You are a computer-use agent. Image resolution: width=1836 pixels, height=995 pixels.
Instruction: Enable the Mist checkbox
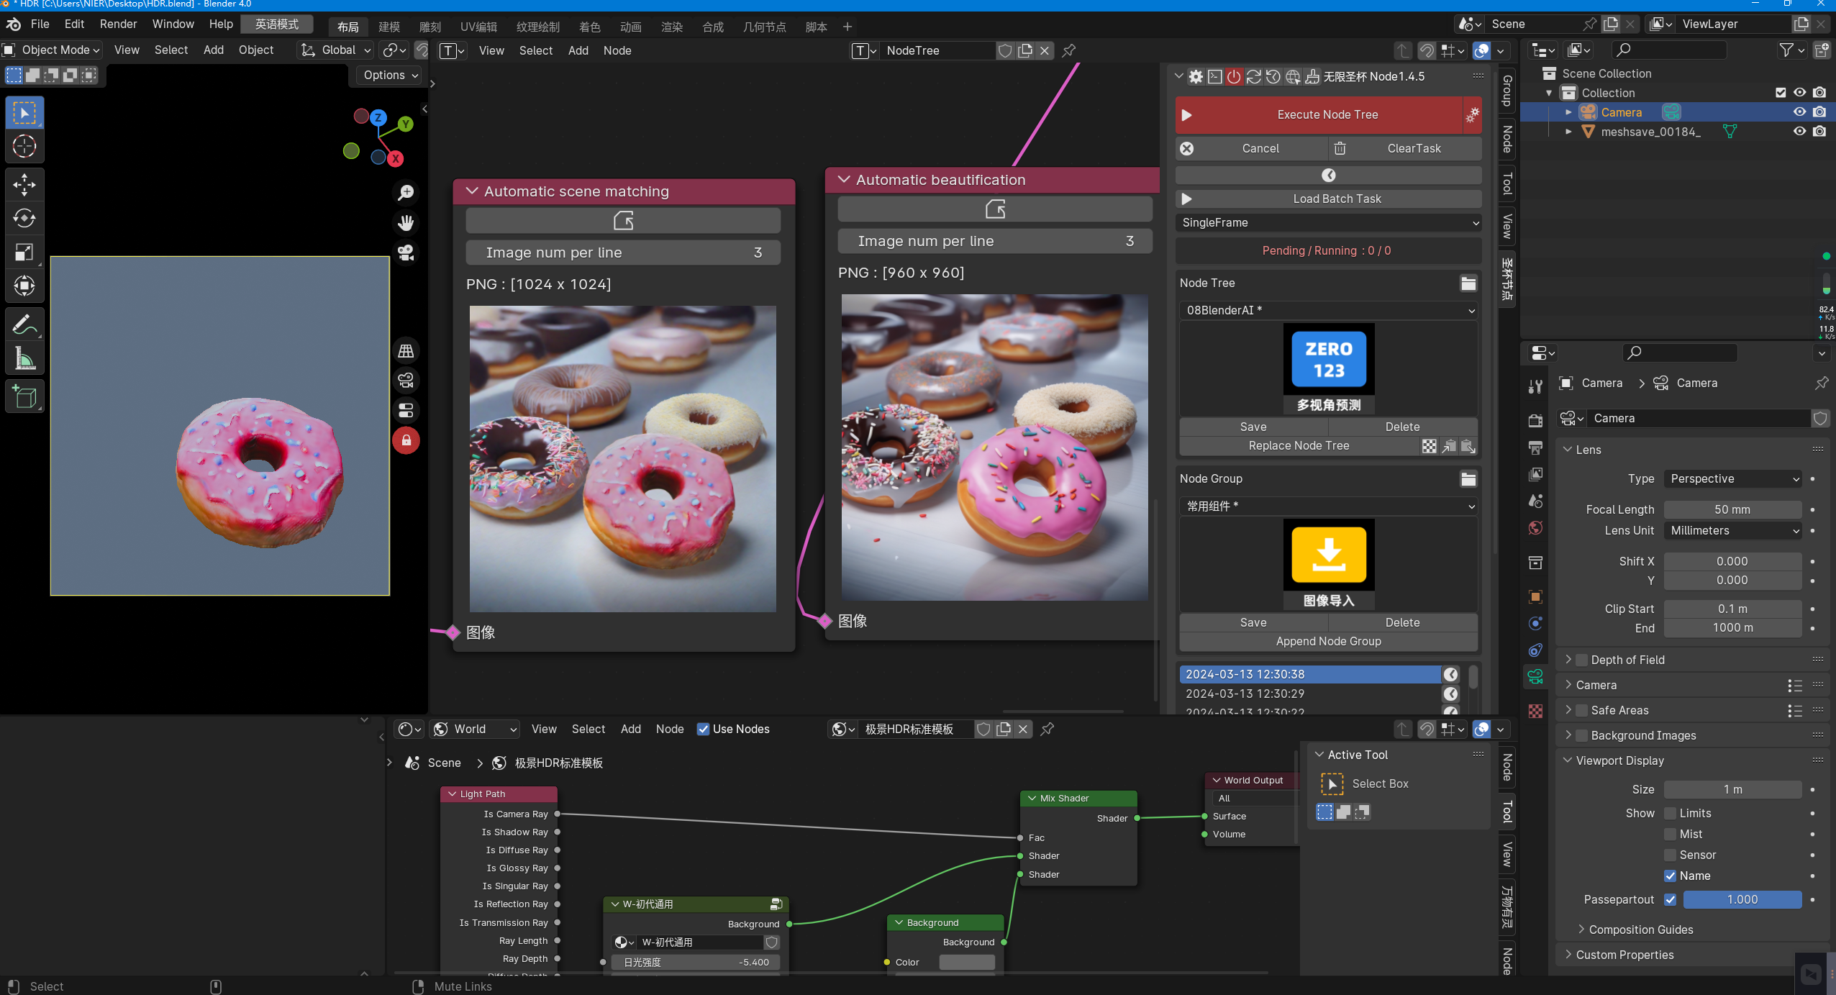click(x=1671, y=835)
